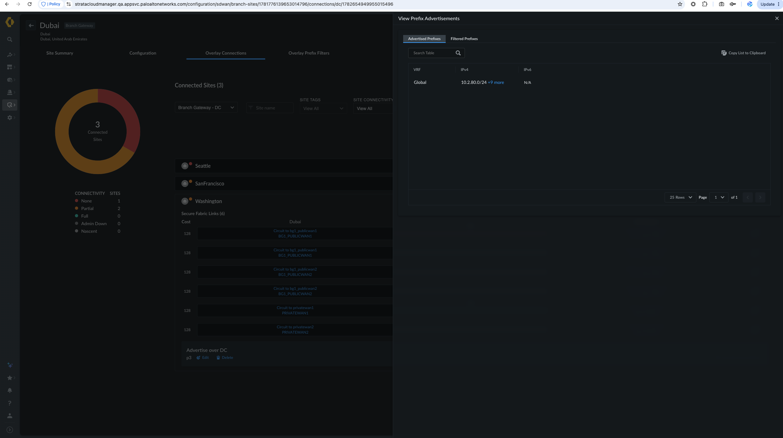Viewport: 783px width, 438px height.
Task: Click the red None legend dot
Action: click(77, 201)
